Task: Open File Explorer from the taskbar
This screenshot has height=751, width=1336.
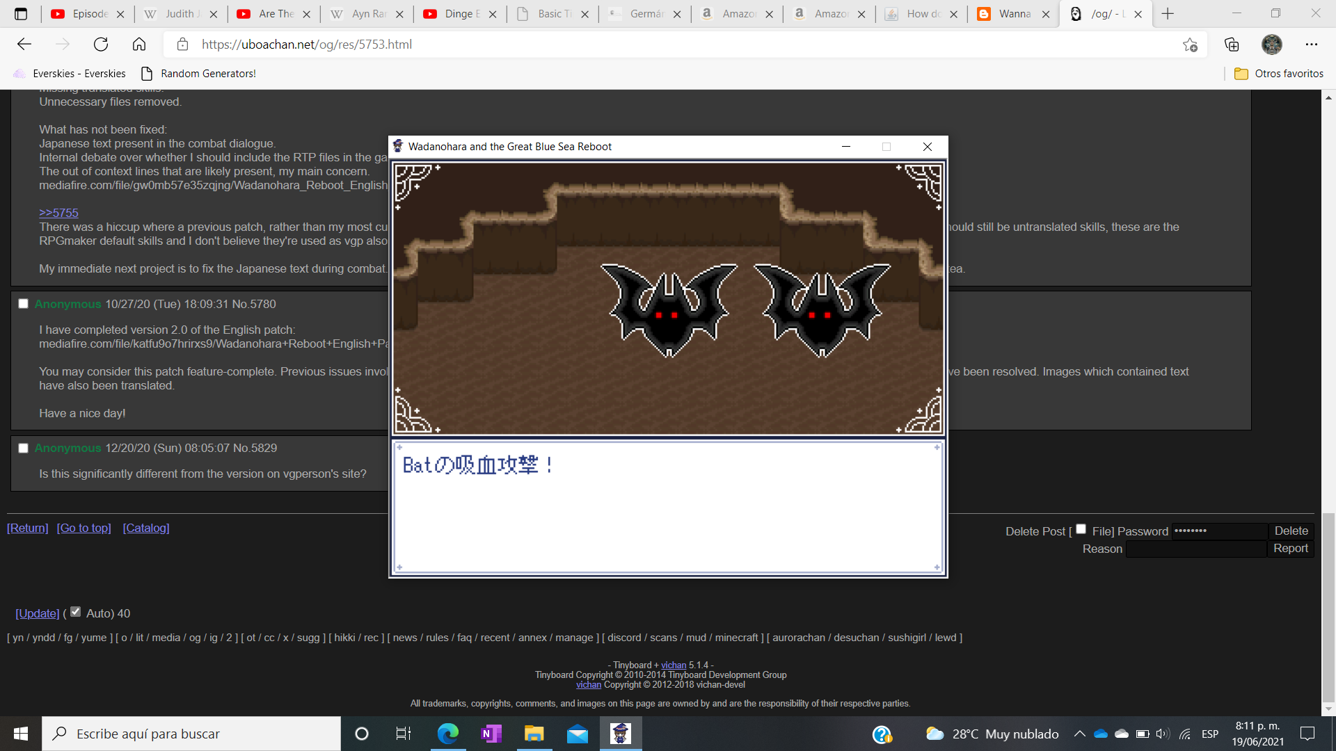Action: pos(534,734)
